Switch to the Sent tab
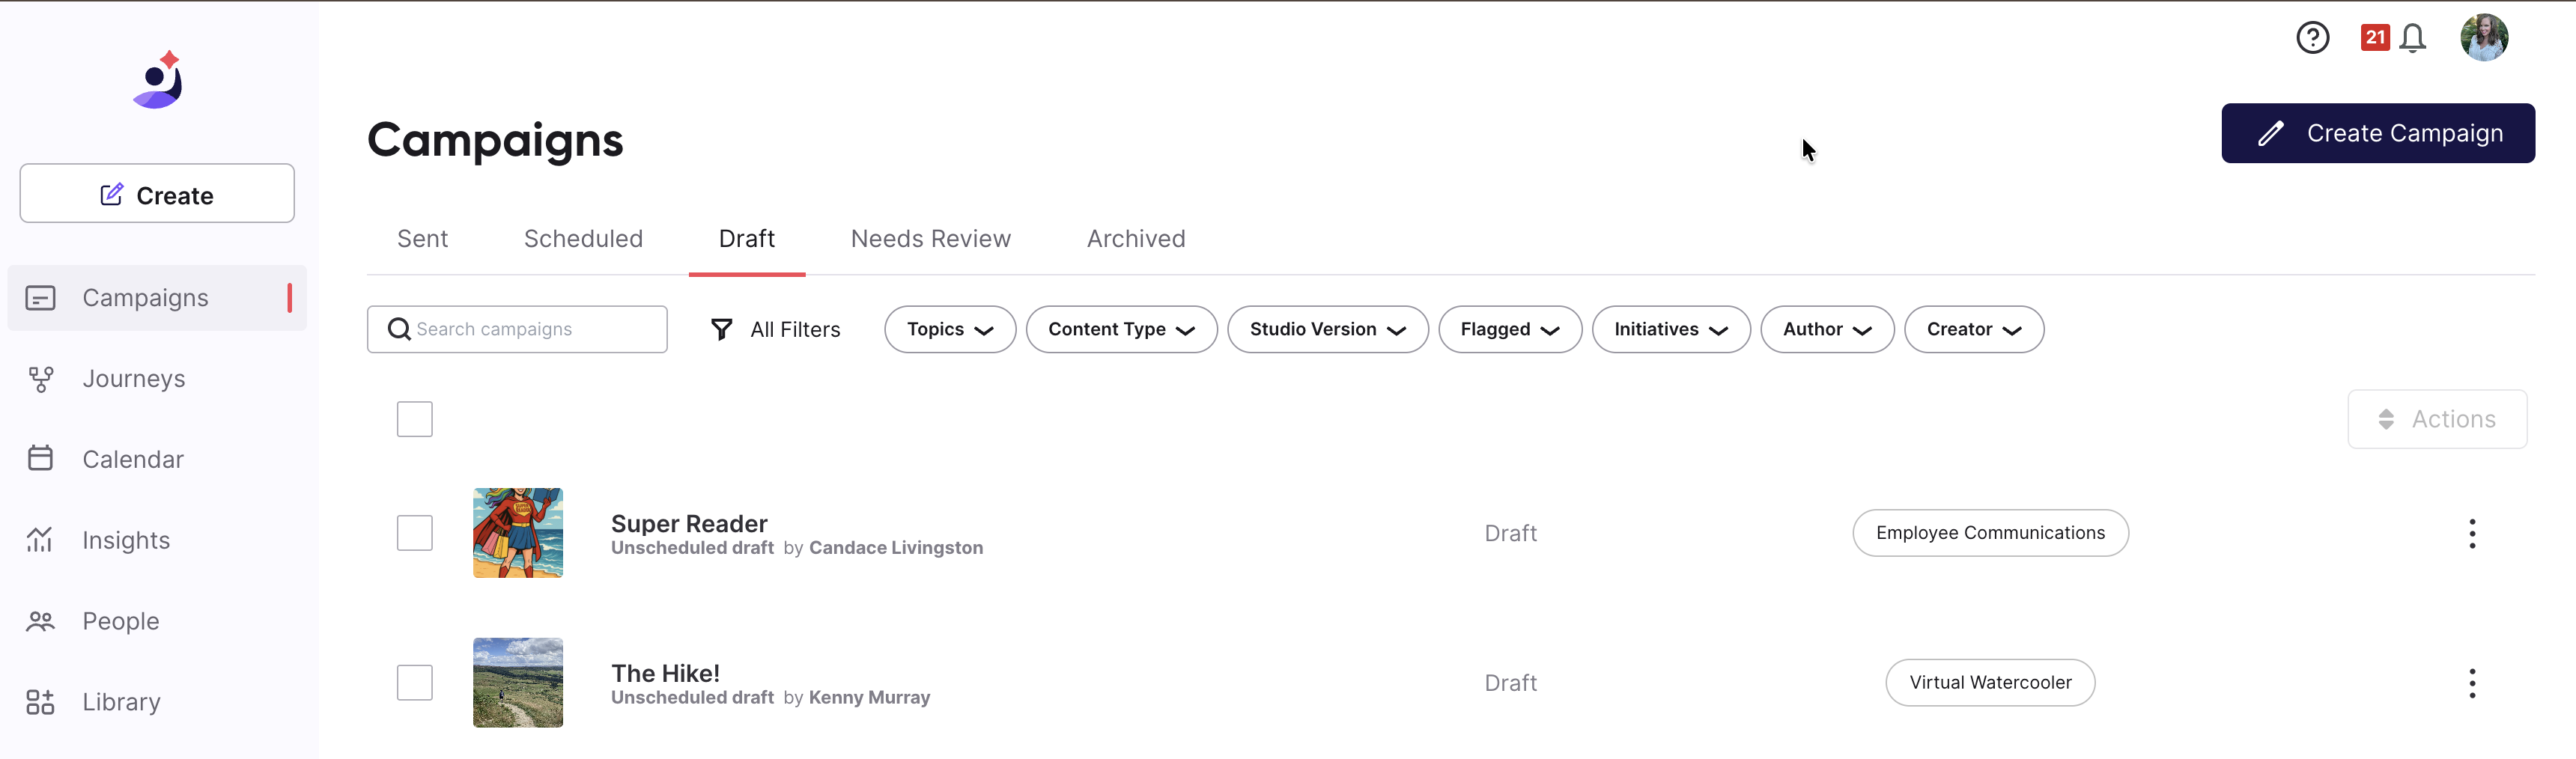Viewport: 2576px width, 759px height. click(x=422, y=239)
